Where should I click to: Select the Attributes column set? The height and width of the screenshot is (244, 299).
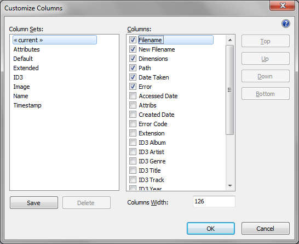tap(26, 49)
